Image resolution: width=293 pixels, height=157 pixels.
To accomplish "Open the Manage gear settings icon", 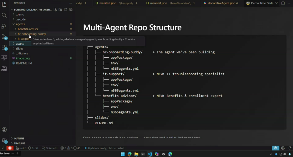I will [x=4, y=140].
